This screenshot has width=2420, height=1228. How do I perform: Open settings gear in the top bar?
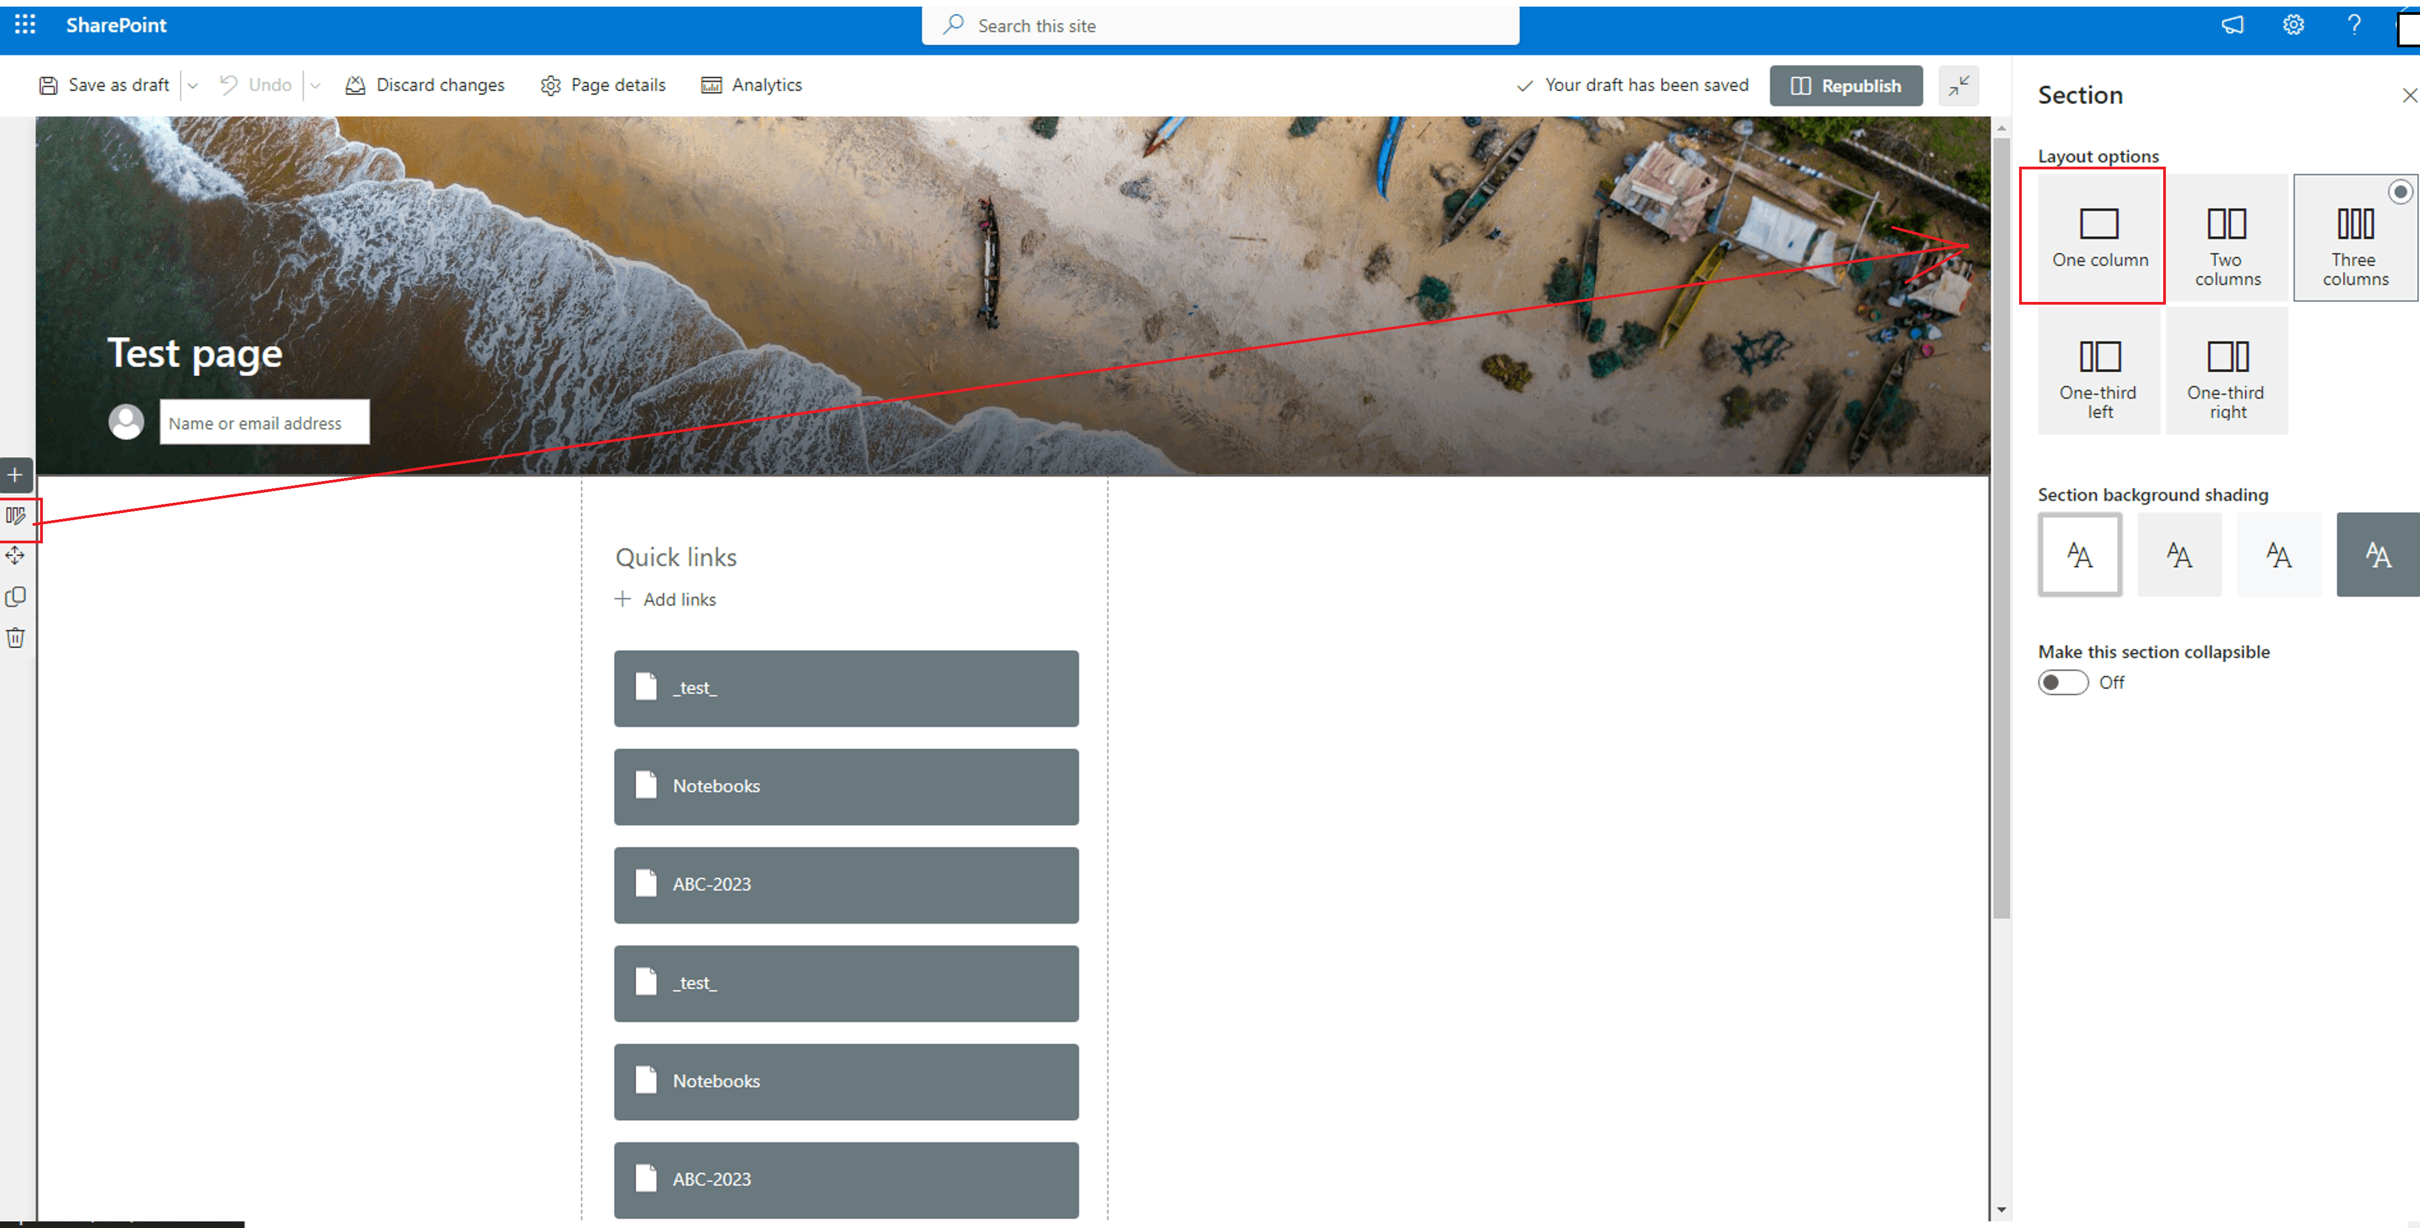point(2293,25)
